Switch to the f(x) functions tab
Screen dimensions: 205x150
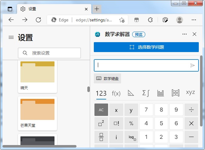(116, 93)
